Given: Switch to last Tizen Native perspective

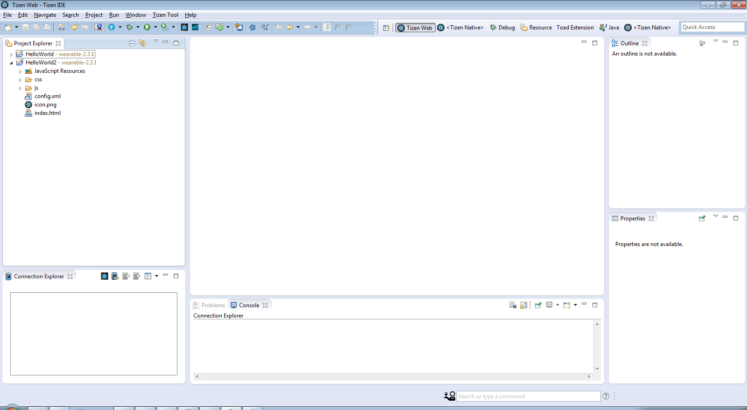Looking at the screenshot, I should pos(648,28).
